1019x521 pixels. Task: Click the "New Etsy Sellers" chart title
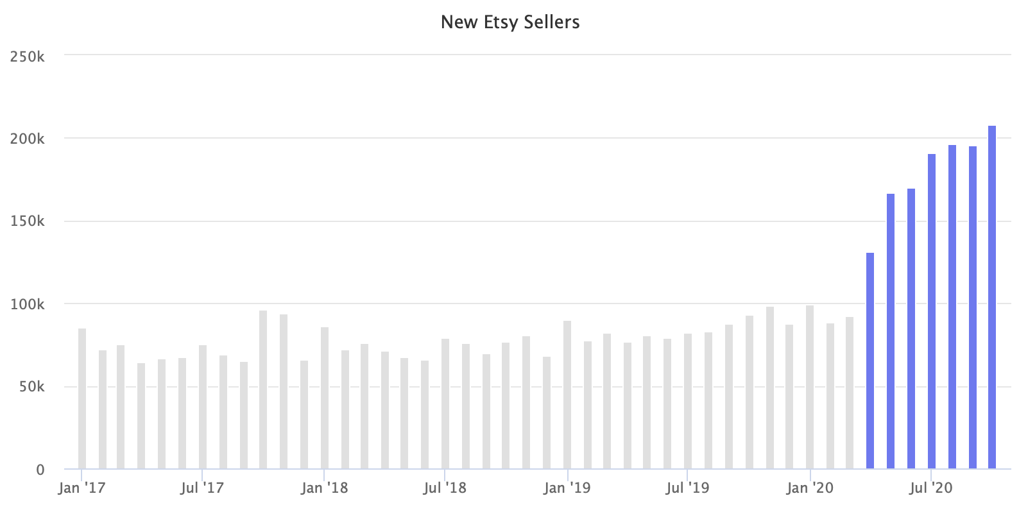(510, 22)
